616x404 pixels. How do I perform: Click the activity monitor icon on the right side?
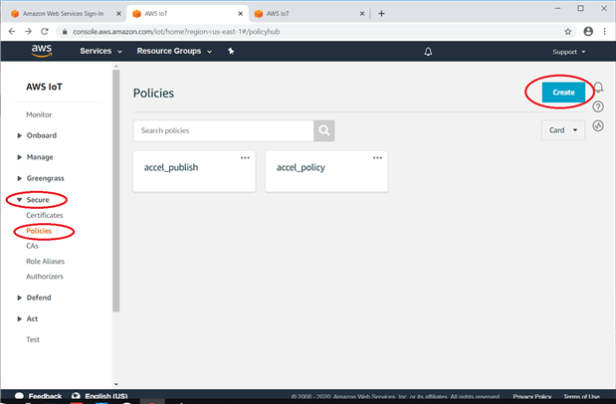598,125
